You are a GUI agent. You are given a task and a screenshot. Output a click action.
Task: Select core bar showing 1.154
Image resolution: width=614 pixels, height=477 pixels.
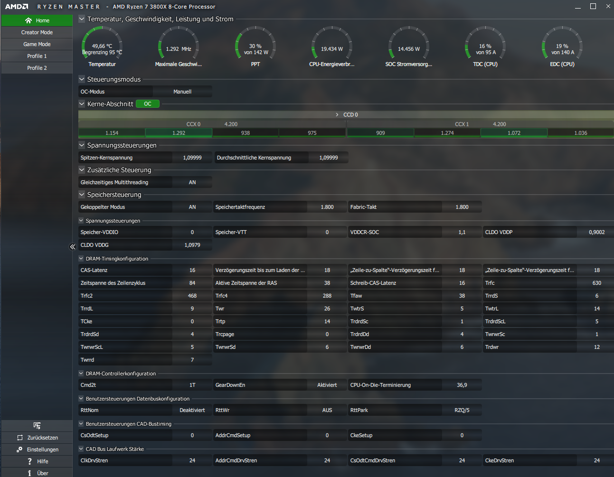point(112,133)
